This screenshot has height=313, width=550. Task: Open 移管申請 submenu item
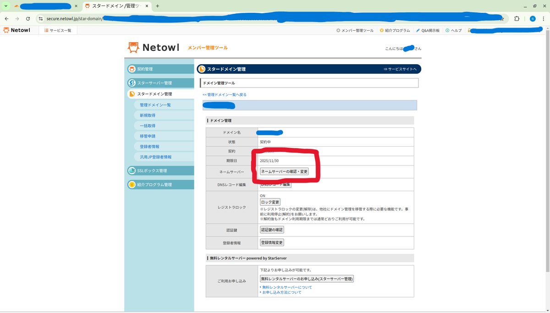(148, 136)
